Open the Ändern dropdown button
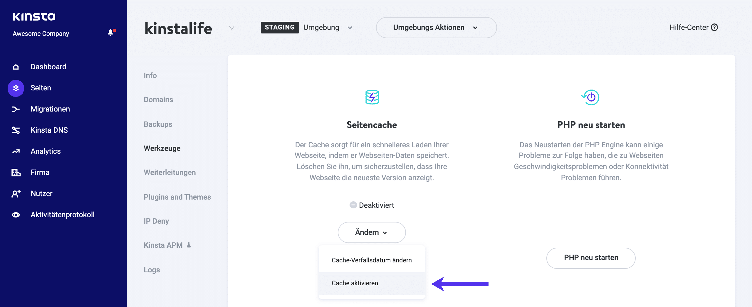The image size is (752, 307). click(371, 232)
